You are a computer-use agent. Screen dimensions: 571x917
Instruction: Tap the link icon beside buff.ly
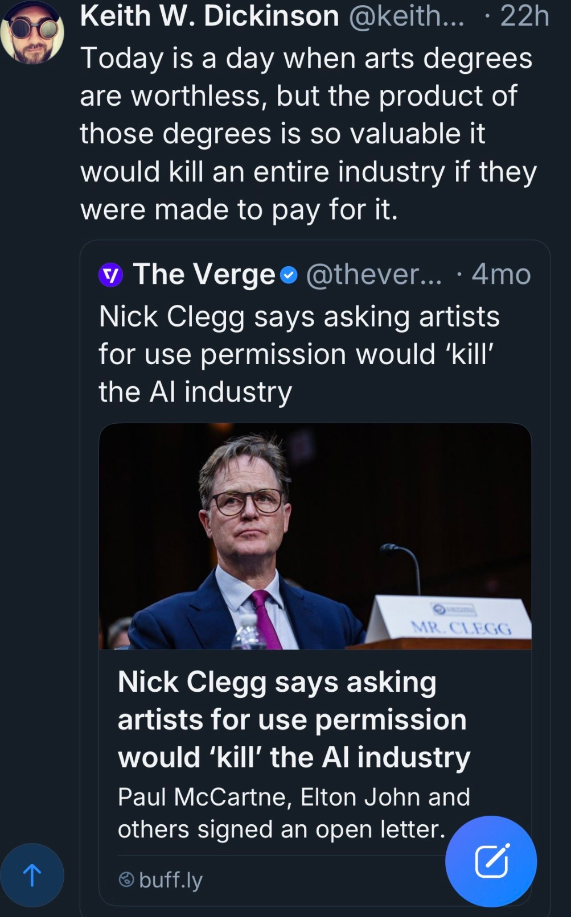126,879
